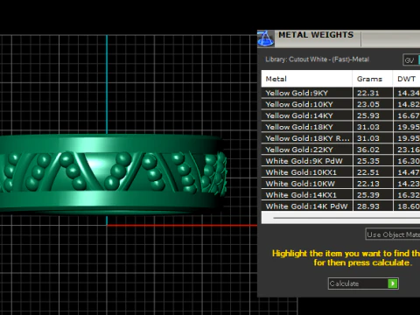Select the White Gold:14K PdW row
This screenshot has width=420, height=315.
coord(340,206)
